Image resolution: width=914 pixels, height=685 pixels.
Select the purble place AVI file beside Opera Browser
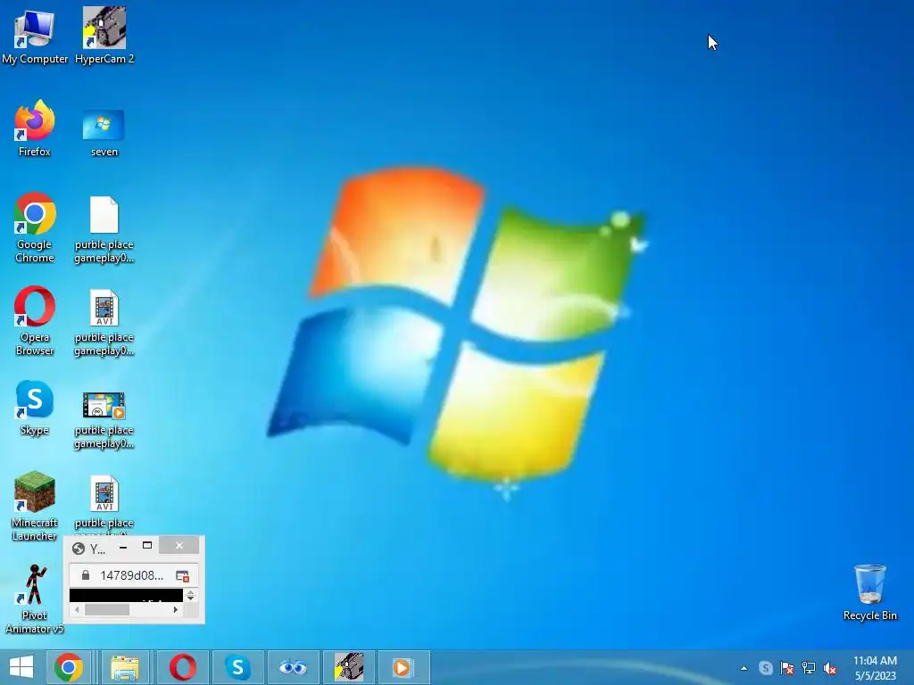(x=104, y=323)
